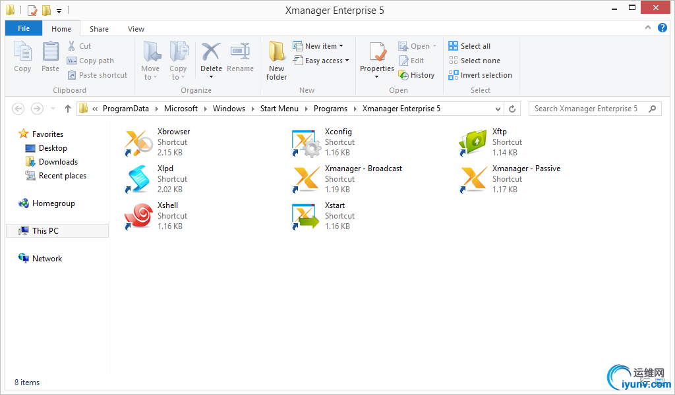The image size is (675, 395).
Task: Switch to the View ribbon tab
Action: (136, 29)
